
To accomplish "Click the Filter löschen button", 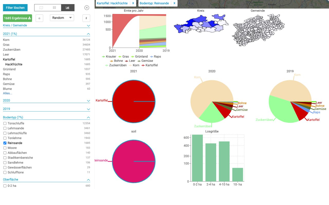I will coord(15,8).
